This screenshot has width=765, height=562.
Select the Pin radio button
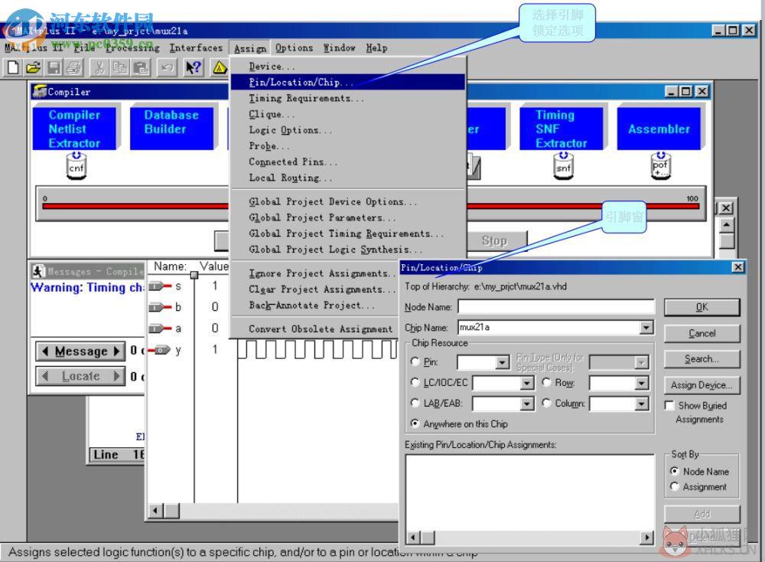(x=415, y=361)
